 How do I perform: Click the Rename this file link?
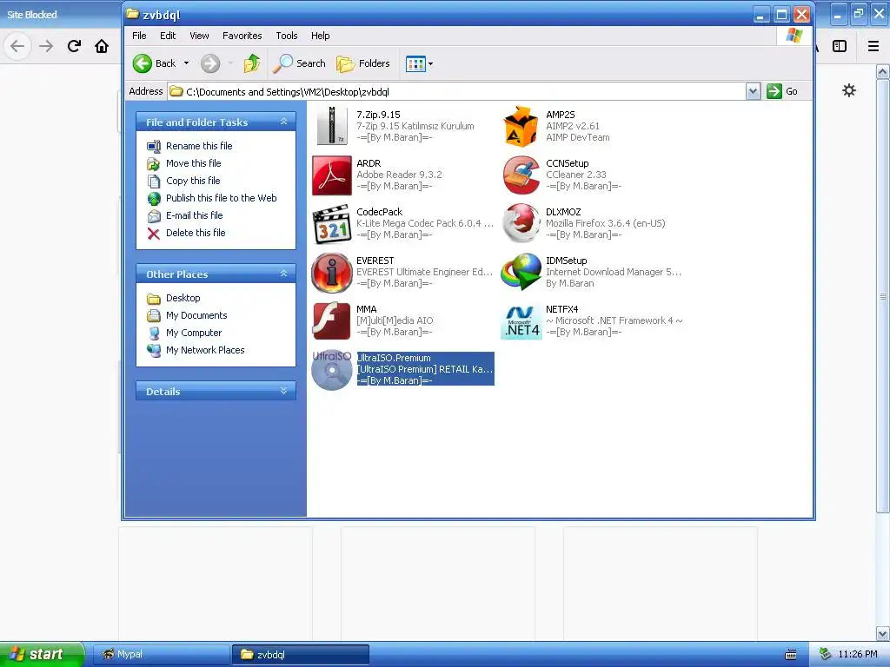pos(199,146)
